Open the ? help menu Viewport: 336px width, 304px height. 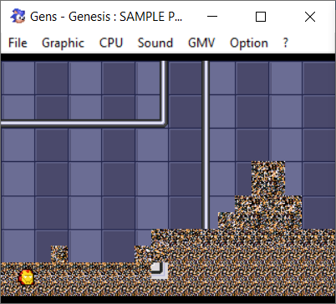(x=285, y=43)
